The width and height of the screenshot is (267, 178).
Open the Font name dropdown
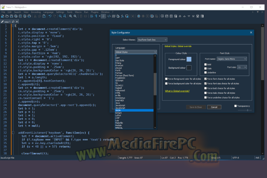point(232,59)
